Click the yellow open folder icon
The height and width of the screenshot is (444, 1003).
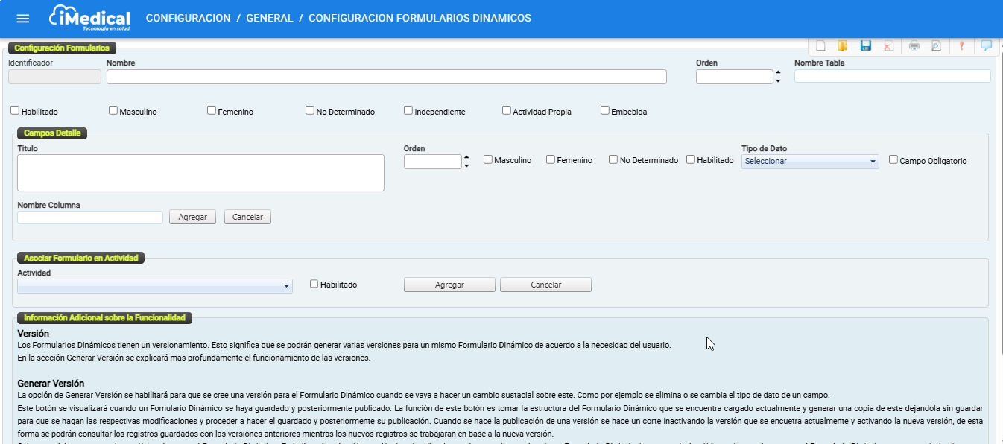[x=843, y=46]
